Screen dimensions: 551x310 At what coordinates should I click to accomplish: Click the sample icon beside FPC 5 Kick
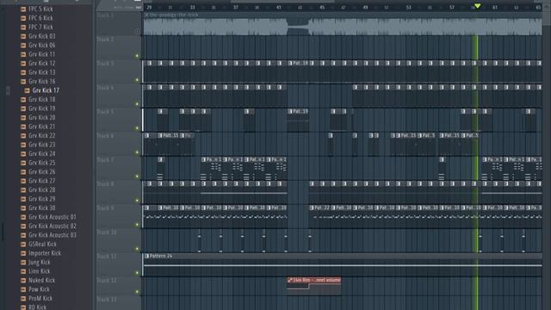tap(23, 9)
